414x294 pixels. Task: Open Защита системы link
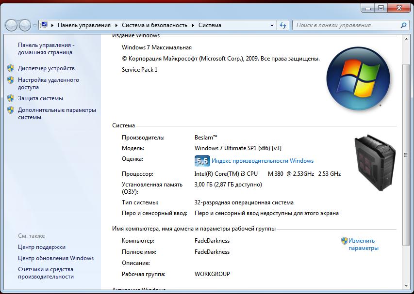pyautogui.click(x=40, y=98)
